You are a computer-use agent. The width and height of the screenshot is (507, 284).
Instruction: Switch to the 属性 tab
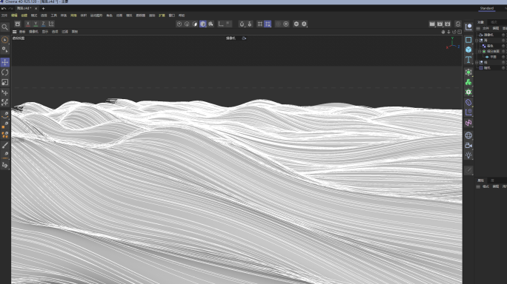[x=481, y=180]
